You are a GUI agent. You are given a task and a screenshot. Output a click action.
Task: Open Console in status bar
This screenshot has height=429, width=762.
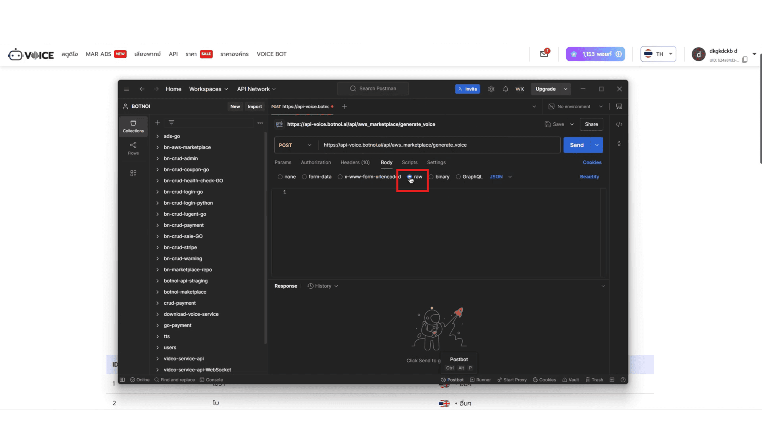[x=211, y=380]
